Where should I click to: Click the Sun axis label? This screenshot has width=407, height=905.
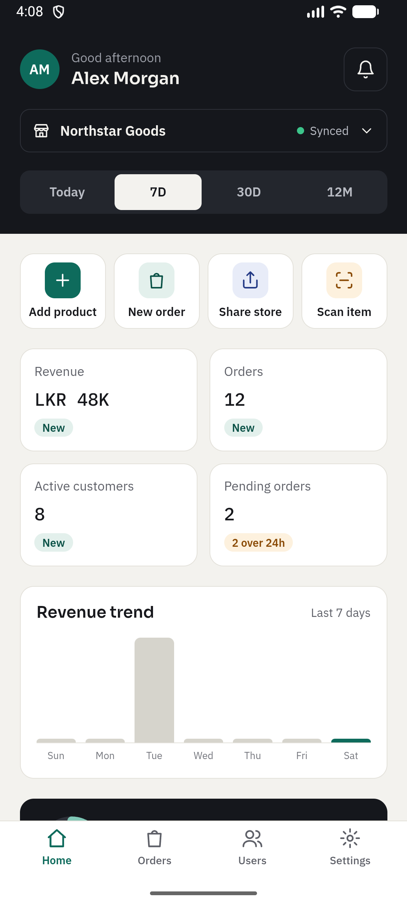click(x=56, y=756)
